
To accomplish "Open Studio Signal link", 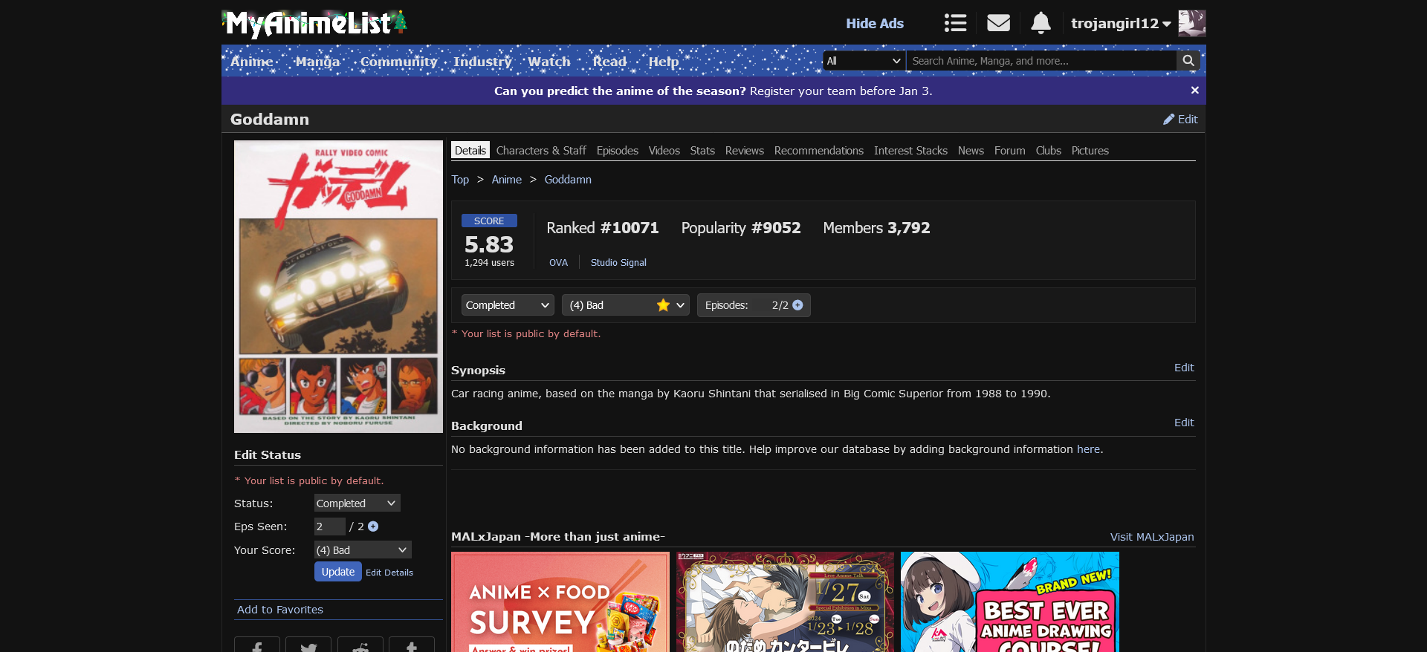I will point(618,263).
